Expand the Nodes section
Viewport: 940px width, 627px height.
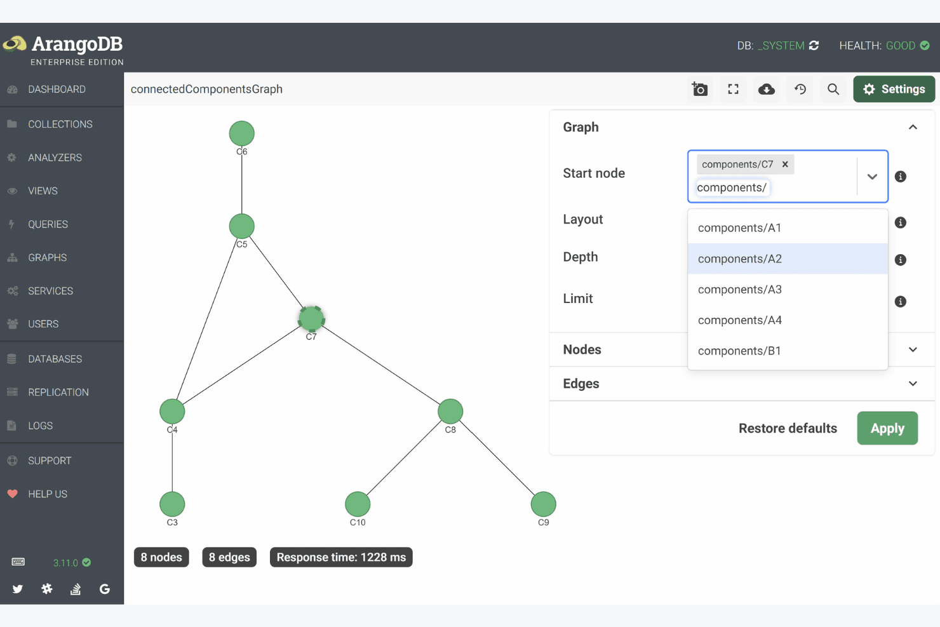click(913, 349)
